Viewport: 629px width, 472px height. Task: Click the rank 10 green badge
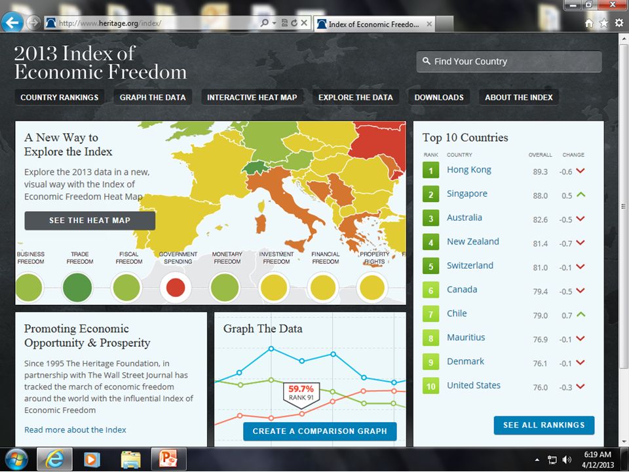coord(430,385)
